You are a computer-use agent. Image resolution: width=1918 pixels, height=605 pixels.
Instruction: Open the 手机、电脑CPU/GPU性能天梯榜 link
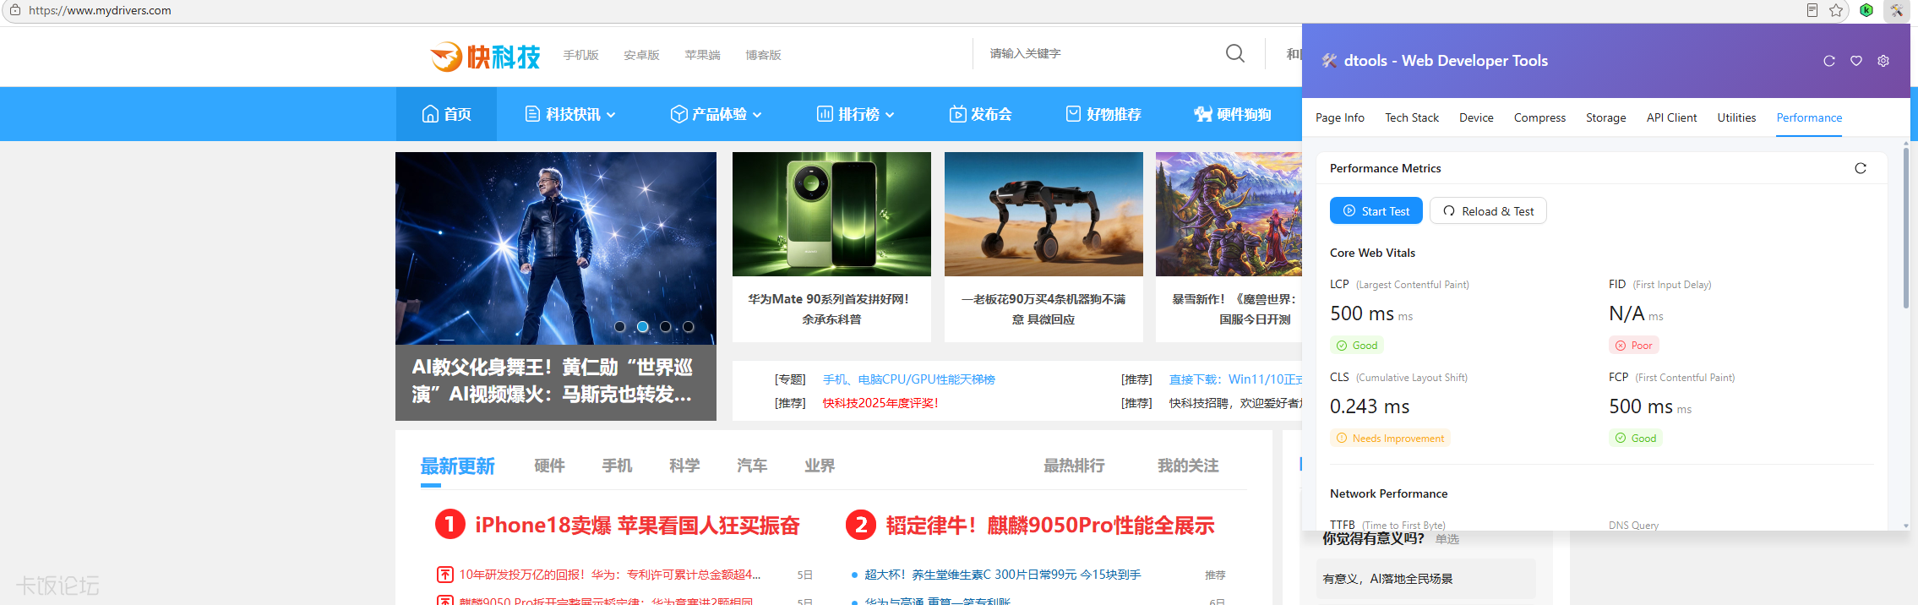(x=909, y=379)
